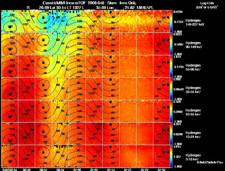Click the '07:07' time axis label
The height and width of the screenshot is (171, 225).
[x=94, y=170]
